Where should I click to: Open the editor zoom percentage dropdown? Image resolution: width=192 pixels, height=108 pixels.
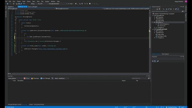pos(10,73)
